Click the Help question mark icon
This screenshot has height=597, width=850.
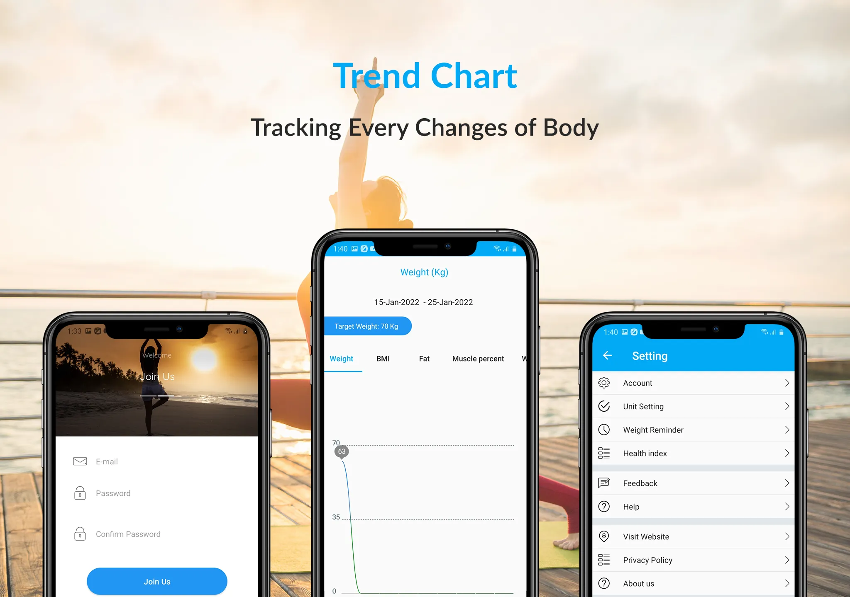pyautogui.click(x=604, y=507)
